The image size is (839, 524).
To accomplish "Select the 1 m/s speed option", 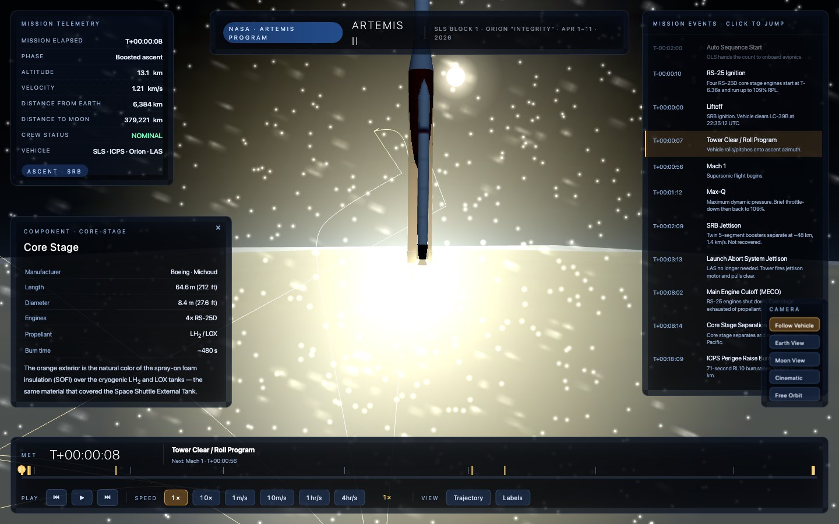I will click(x=240, y=498).
